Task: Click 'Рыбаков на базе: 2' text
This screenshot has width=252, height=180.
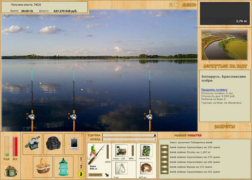Action: [x=214, y=99]
